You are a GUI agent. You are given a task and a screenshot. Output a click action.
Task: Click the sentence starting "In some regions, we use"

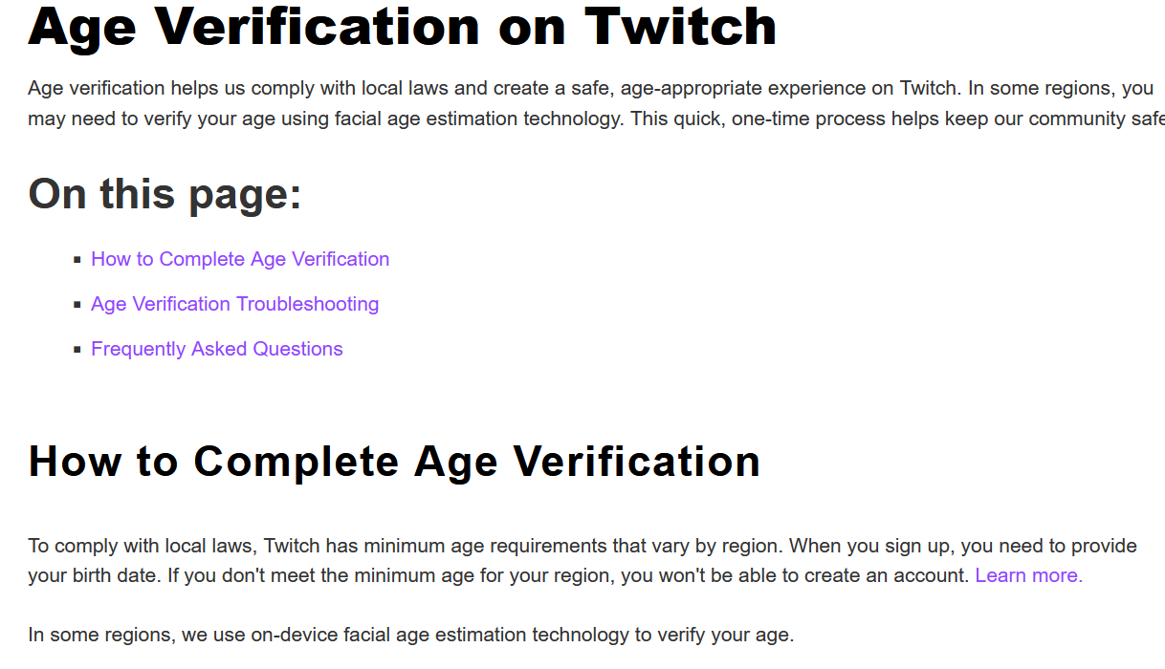click(x=410, y=635)
